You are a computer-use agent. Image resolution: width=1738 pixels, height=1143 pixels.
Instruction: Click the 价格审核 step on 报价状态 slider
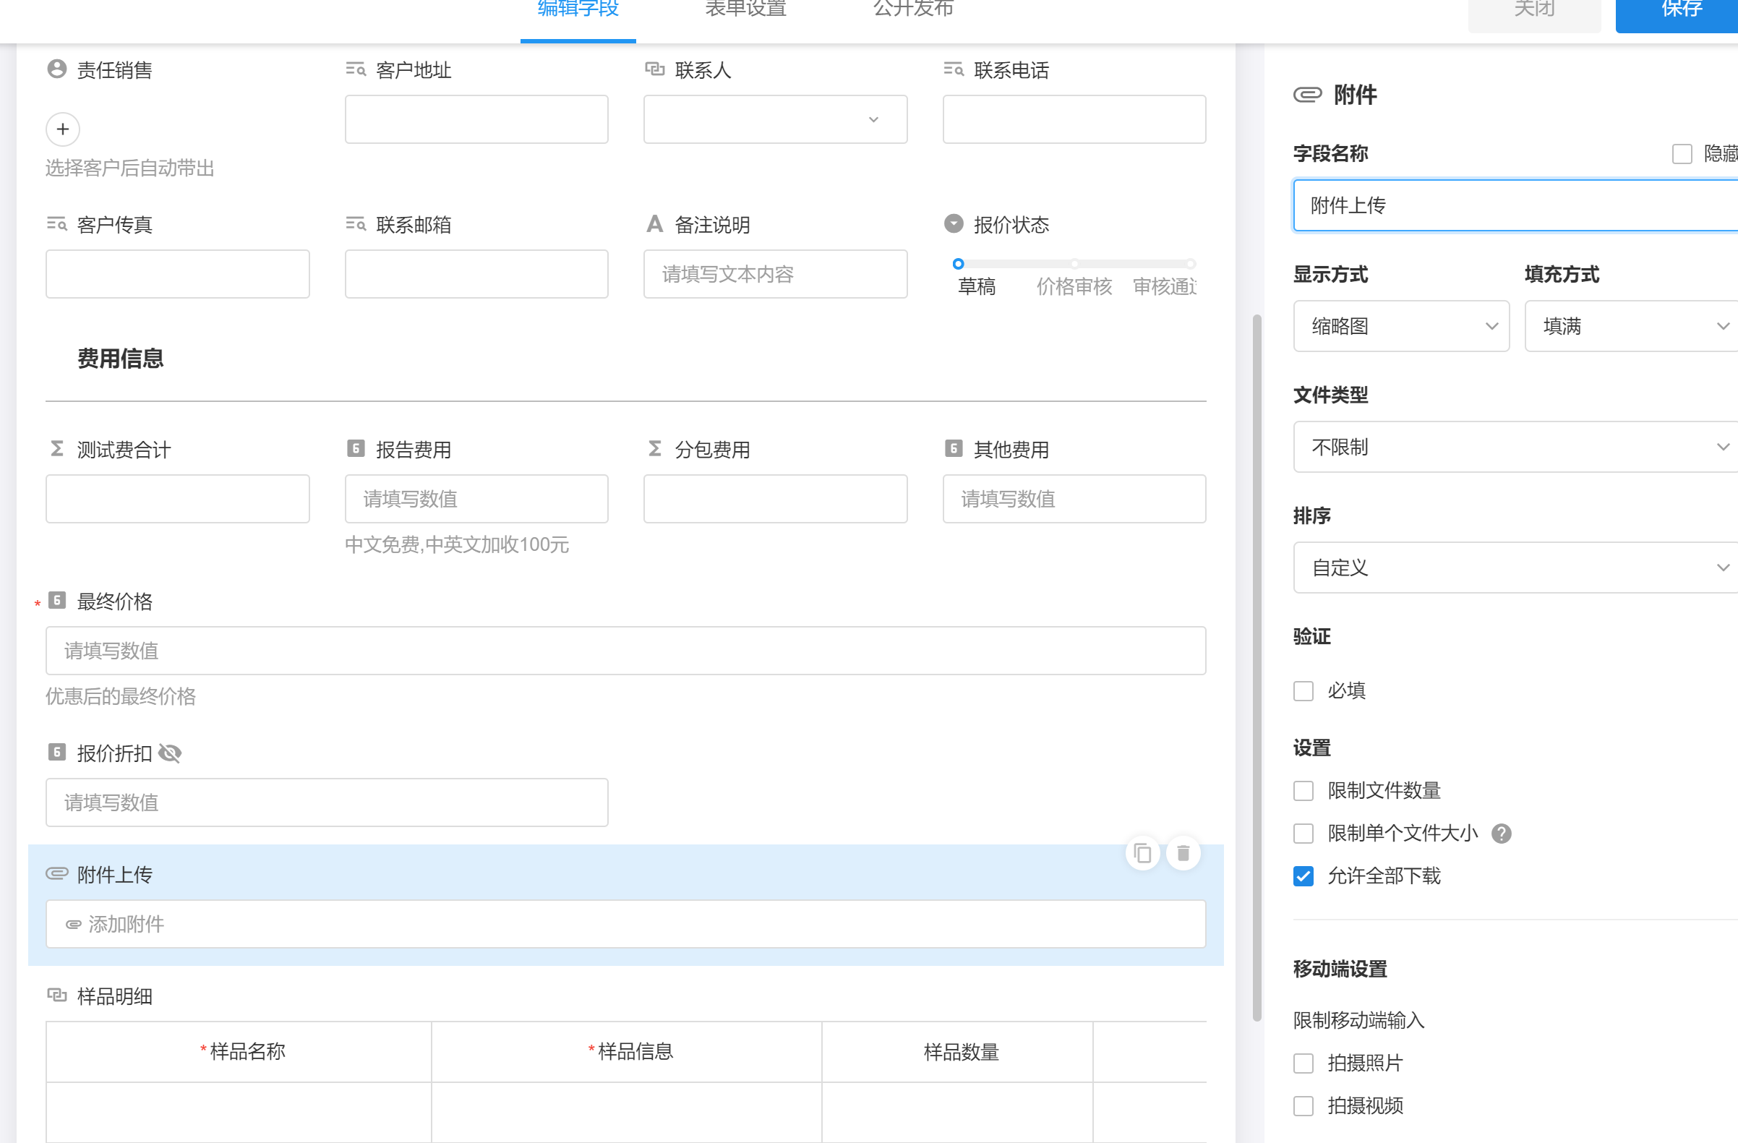tap(1074, 285)
